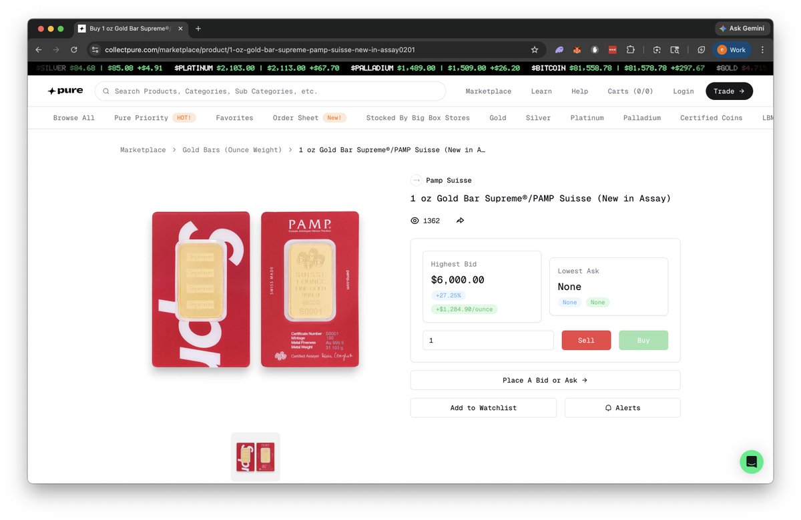The width and height of the screenshot is (801, 520).
Task: Click the Trade button
Action: point(729,91)
